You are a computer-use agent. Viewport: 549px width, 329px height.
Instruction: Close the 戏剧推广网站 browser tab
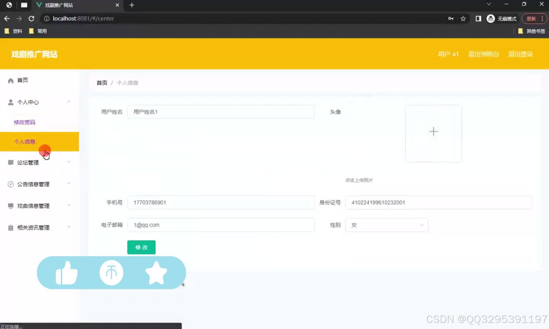pos(117,5)
